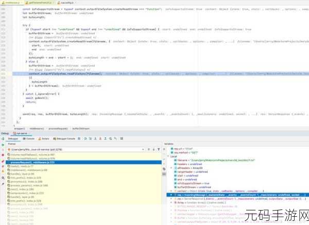Click the Rerun debug icon
This screenshot has height=225, width=309.
click(3, 139)
